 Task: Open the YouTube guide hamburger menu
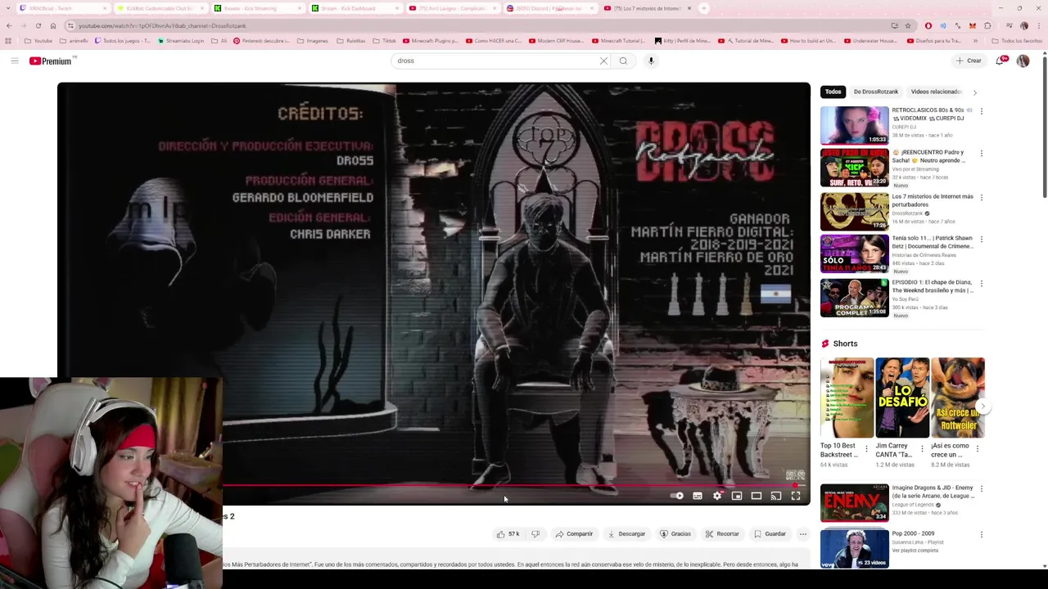click(x=15, y=61)
